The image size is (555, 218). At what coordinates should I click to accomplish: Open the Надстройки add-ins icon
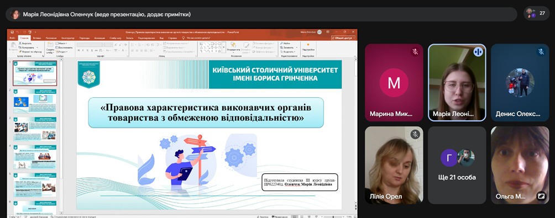point(308,45)
